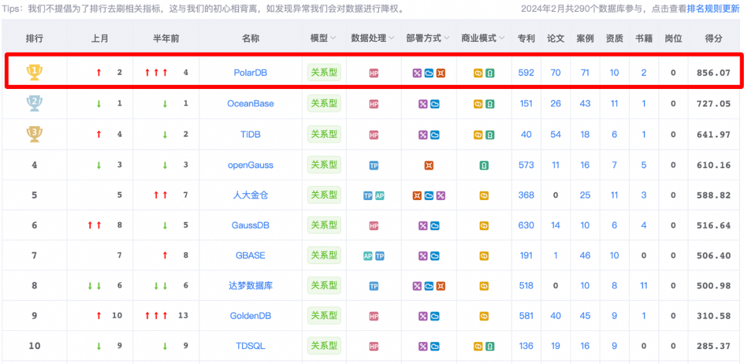Click the purple deployment icon in PolarDB row
Viewport: 744px width, 364px height.
pyautogui.click(x=417, y=73)
